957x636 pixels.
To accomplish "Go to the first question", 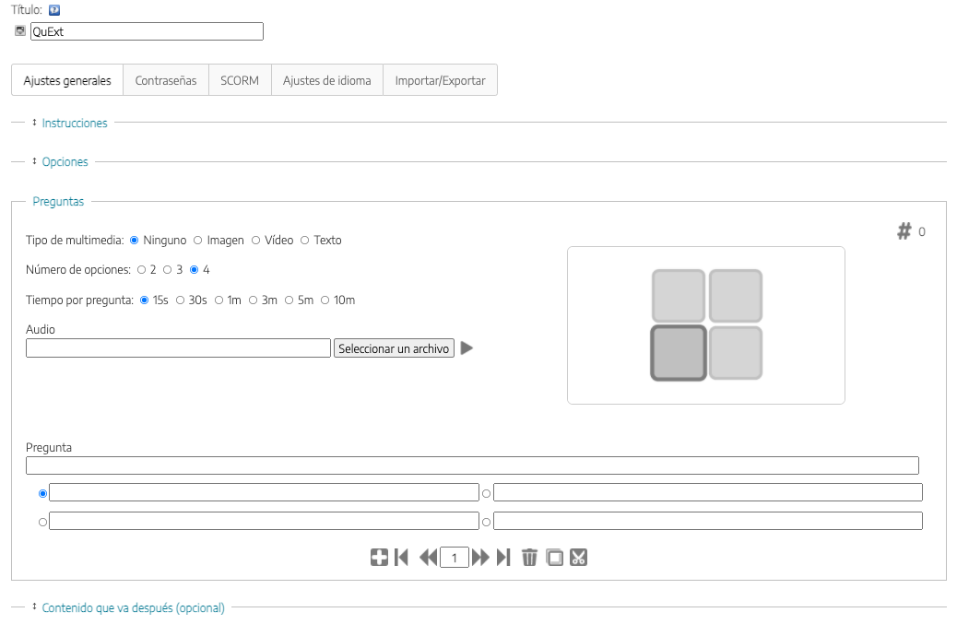I will tap(401, 558).
